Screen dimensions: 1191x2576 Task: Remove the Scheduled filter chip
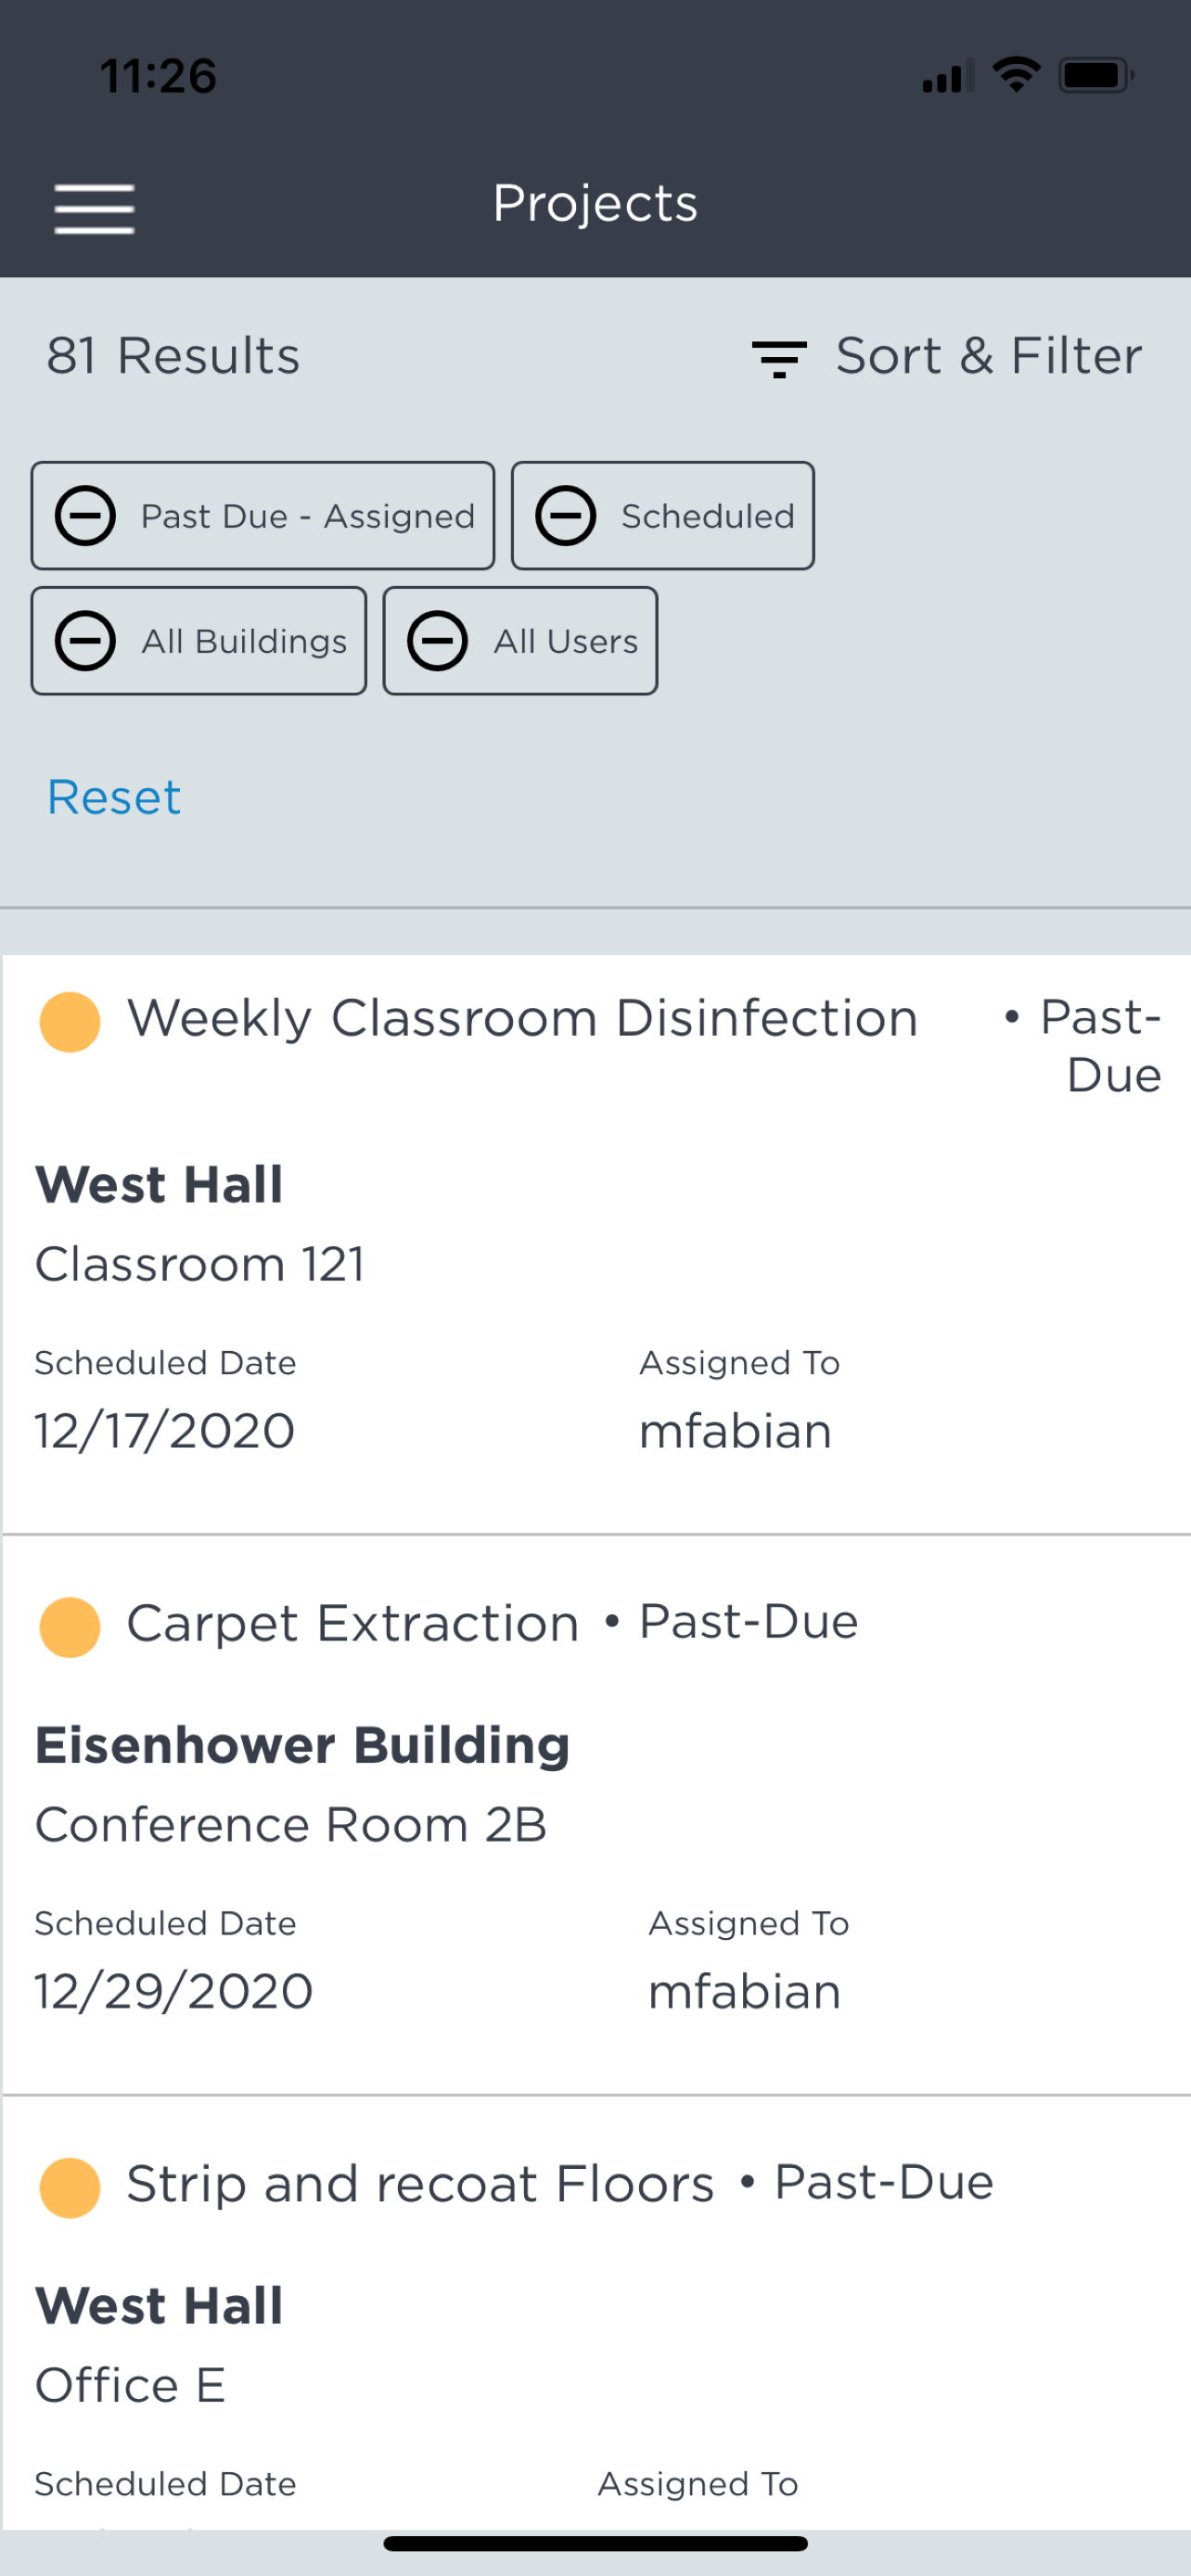(x=565, y=516)
